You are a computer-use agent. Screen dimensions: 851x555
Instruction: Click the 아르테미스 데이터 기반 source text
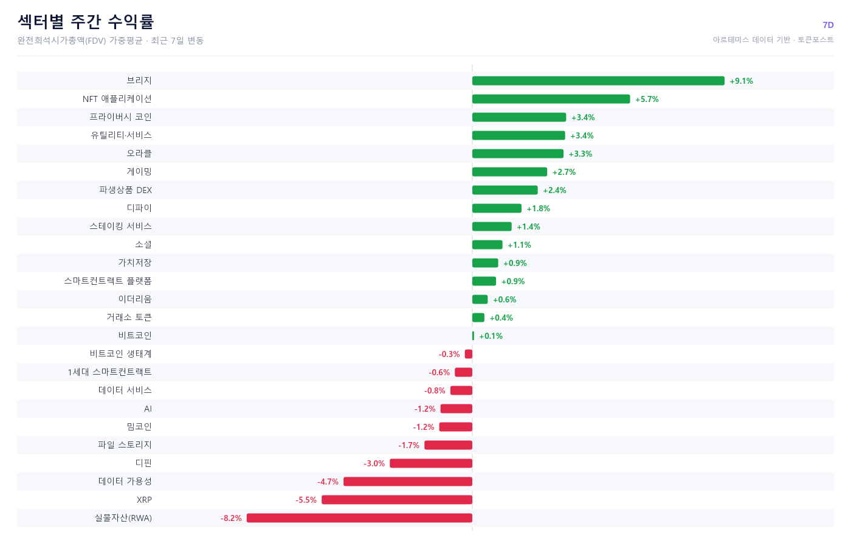point(751,39)
